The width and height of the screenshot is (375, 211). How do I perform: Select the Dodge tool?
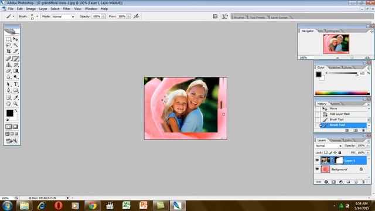pos(16,77)
